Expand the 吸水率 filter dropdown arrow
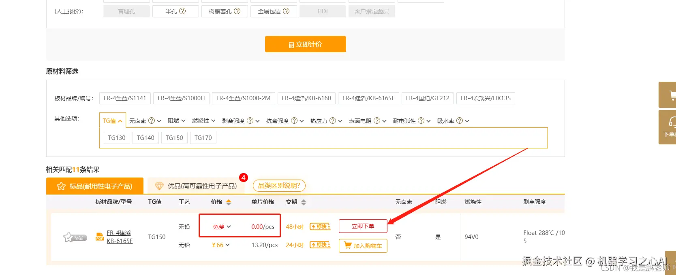Viewport: 676px width, 275px height. pos(467,121)
